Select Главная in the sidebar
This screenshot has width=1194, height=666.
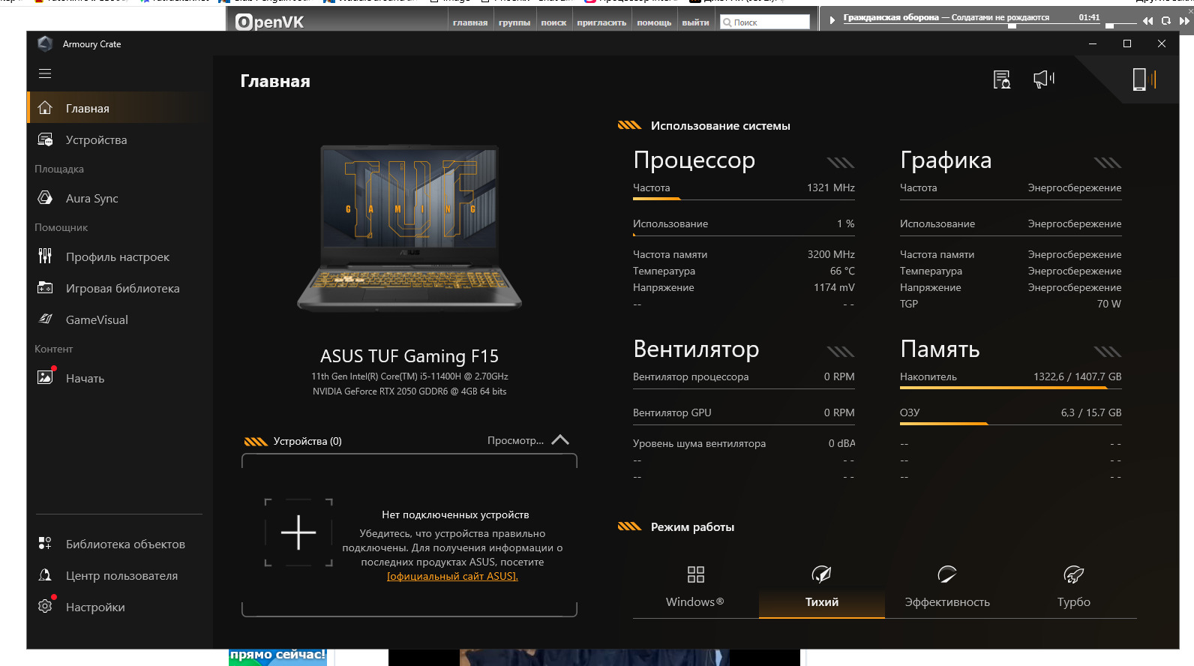click(120, 108)
